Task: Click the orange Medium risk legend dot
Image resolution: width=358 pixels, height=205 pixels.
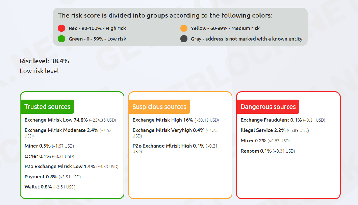Action: click(x=184, y=28)
